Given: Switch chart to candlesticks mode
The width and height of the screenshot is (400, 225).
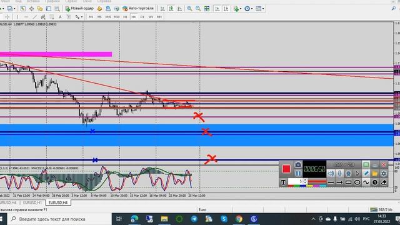Looking at the screenshot, I should coord(171,9).
